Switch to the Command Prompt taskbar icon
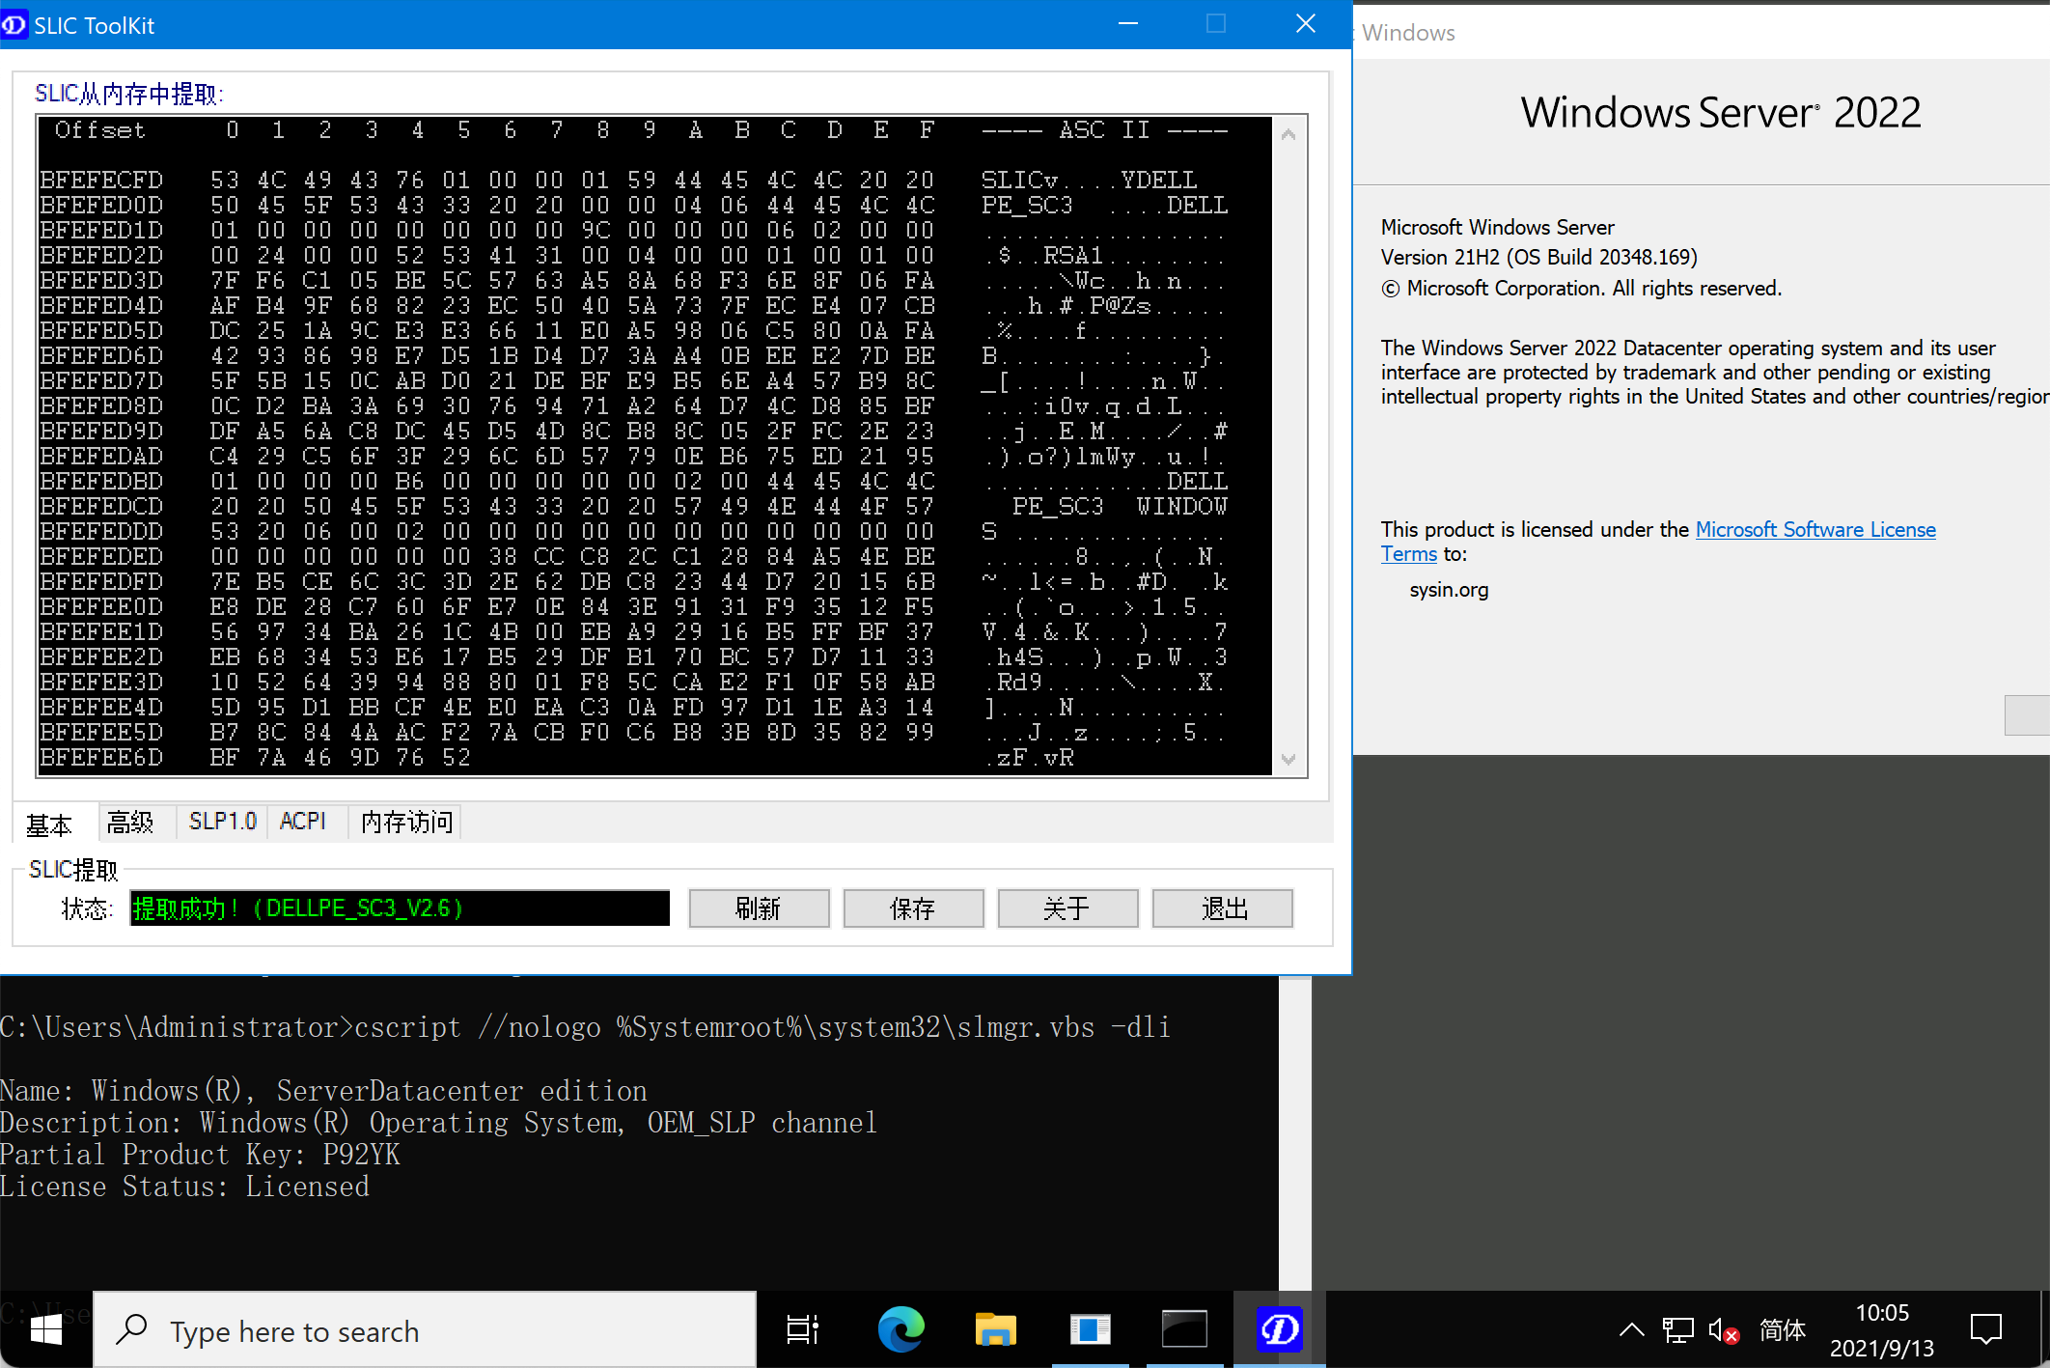 click(1184, 1330)
